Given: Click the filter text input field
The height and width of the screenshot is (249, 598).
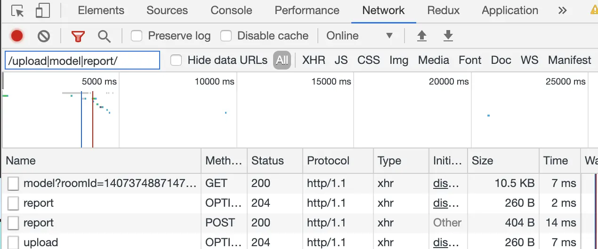Looking at the screenshot, I should [x=82, y=61].
